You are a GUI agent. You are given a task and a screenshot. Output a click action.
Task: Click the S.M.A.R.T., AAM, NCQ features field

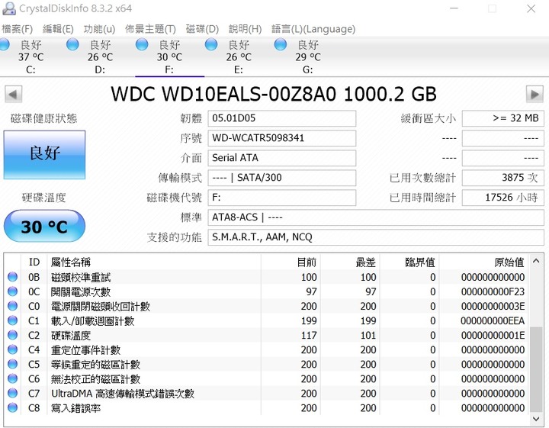[376, 237]
